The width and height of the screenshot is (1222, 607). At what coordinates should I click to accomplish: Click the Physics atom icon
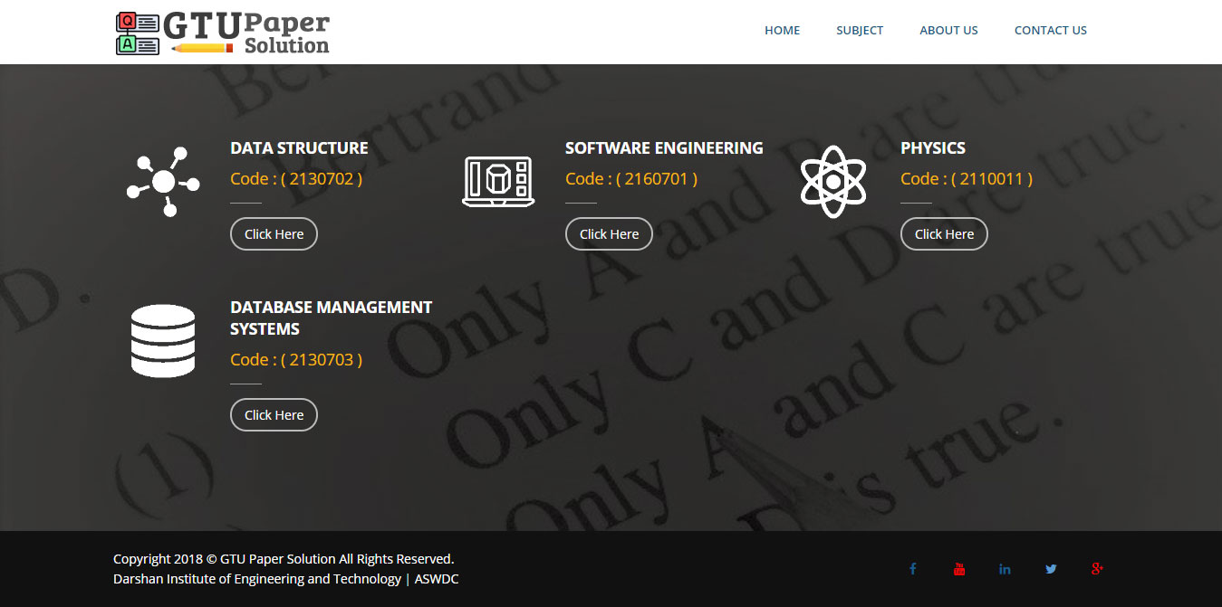tap(833, 181)
